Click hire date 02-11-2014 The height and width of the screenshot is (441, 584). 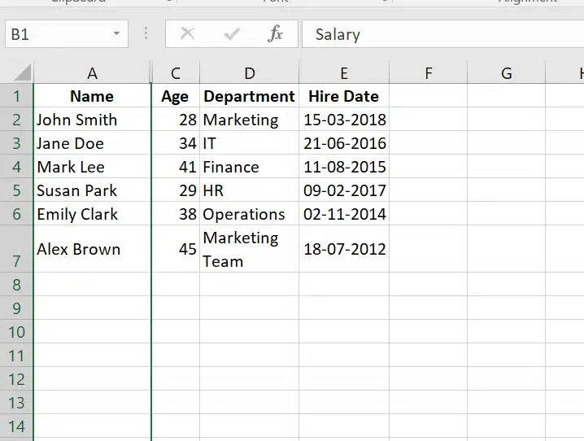(x=344, y=213)
